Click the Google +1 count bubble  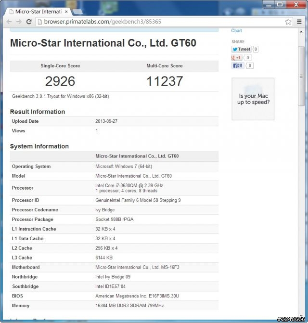(x=248, y=58)
